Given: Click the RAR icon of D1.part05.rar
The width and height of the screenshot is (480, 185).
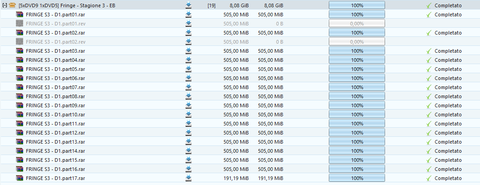Looking at the screenshot, I should [x=20, y=69].
